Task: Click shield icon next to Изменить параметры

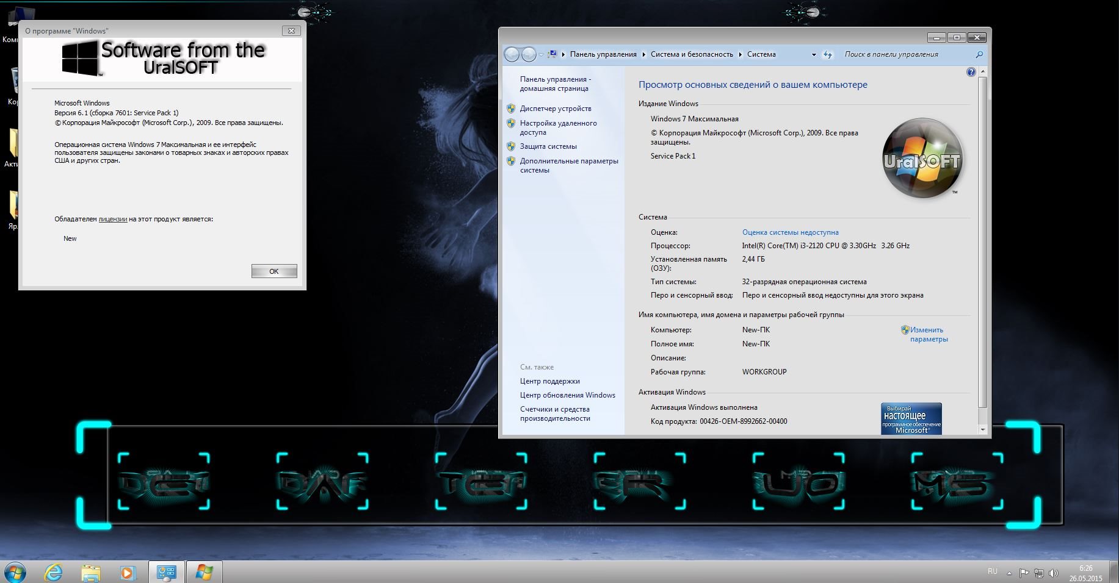Action: [905, 330]
